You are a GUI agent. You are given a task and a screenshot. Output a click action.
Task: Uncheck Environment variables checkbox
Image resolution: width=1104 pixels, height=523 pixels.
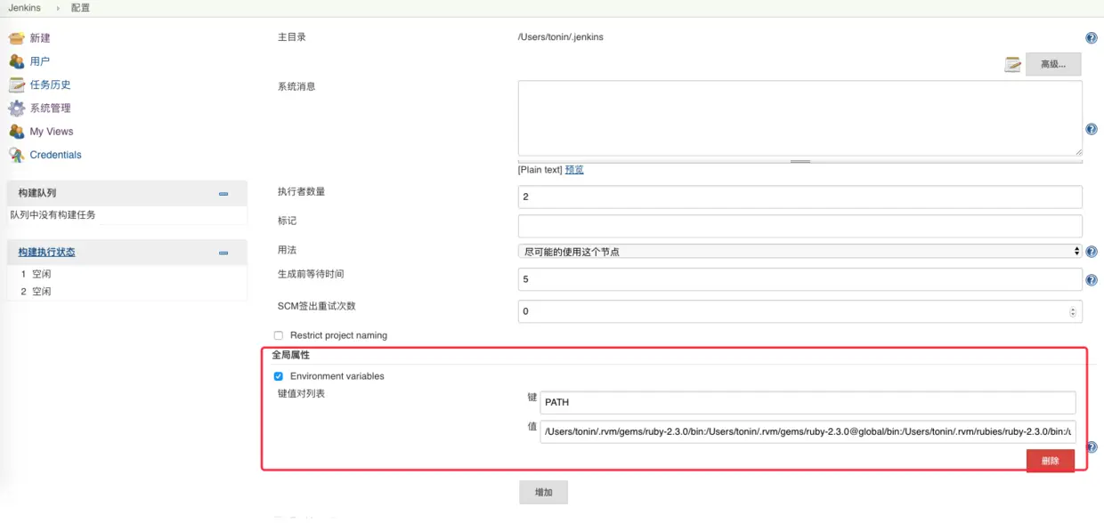click(279, 376)
